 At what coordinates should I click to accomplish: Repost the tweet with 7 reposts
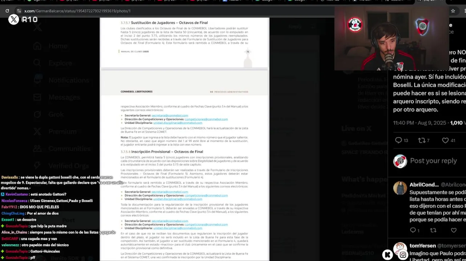[x=422, y=140]
